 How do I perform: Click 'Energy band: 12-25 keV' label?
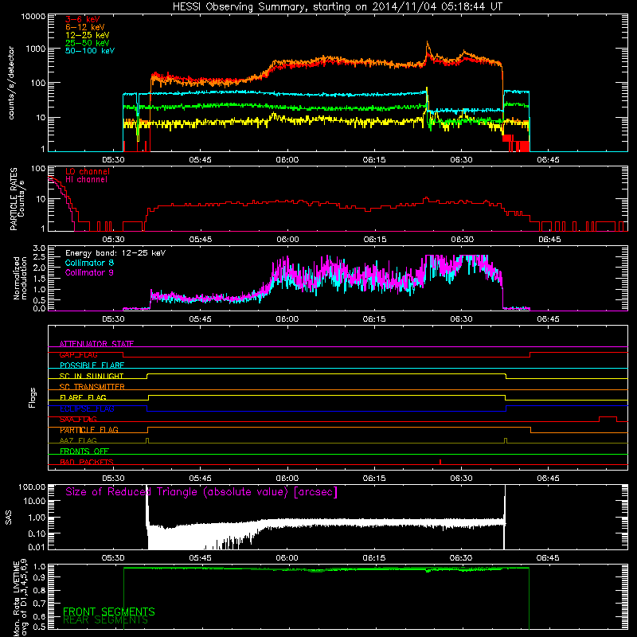(x=115, y=253)
